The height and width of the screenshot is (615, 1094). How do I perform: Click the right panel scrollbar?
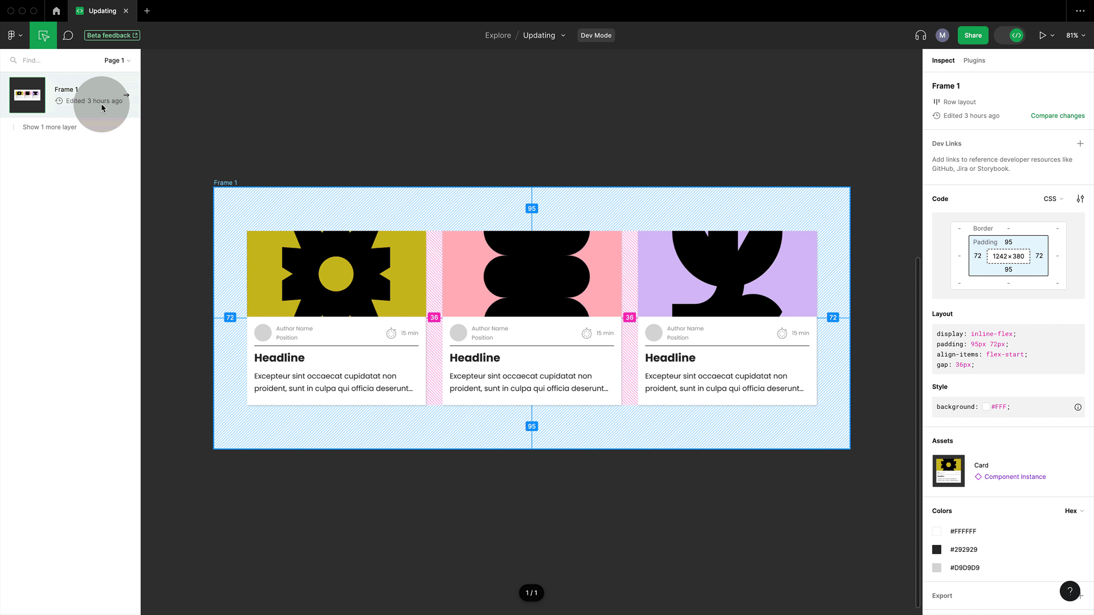[x=917, y=433]
